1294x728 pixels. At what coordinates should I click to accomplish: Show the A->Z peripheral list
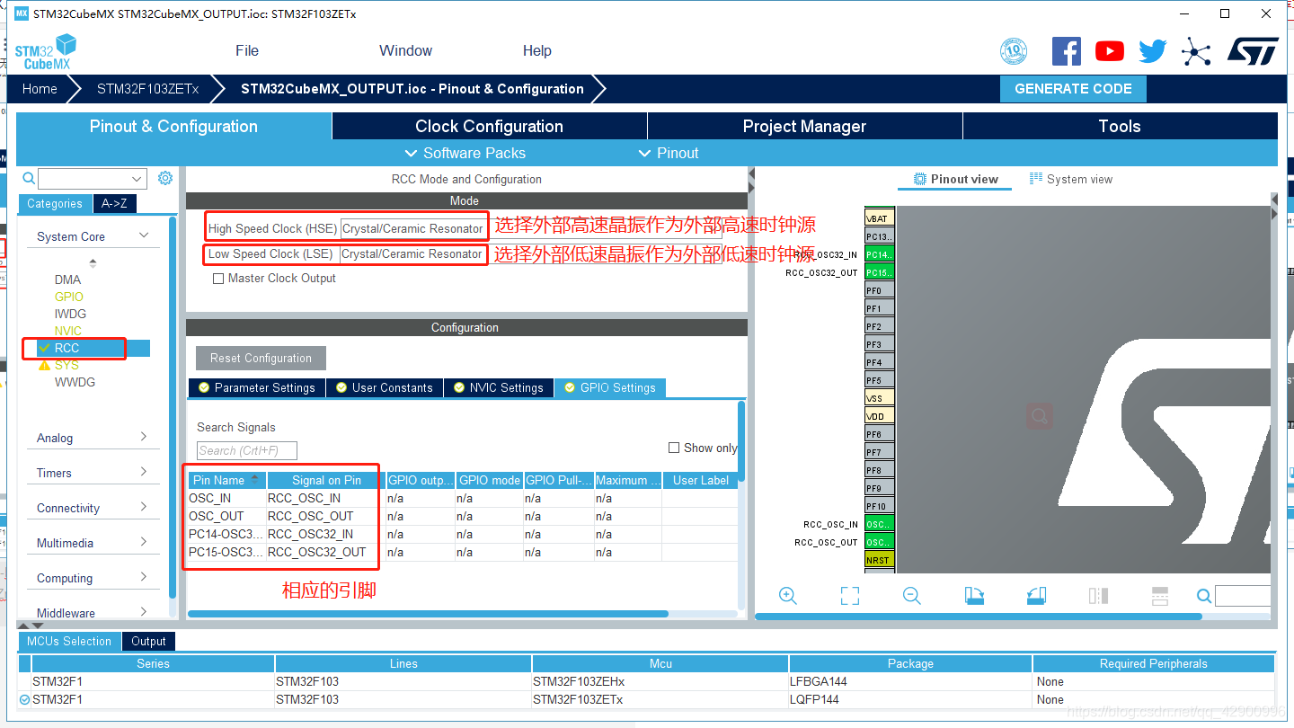coord(114,203)
